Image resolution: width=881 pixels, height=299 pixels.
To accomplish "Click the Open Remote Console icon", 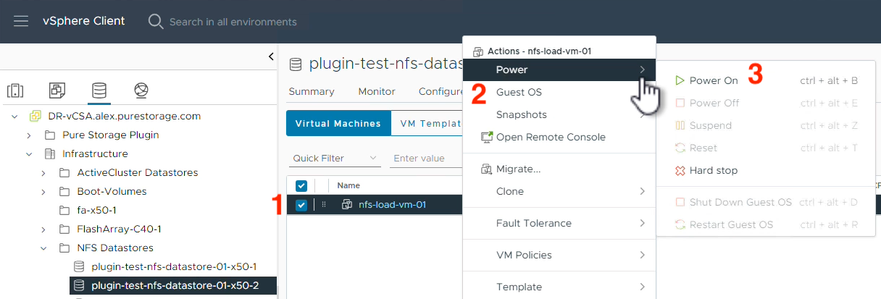I will point(487,137).
